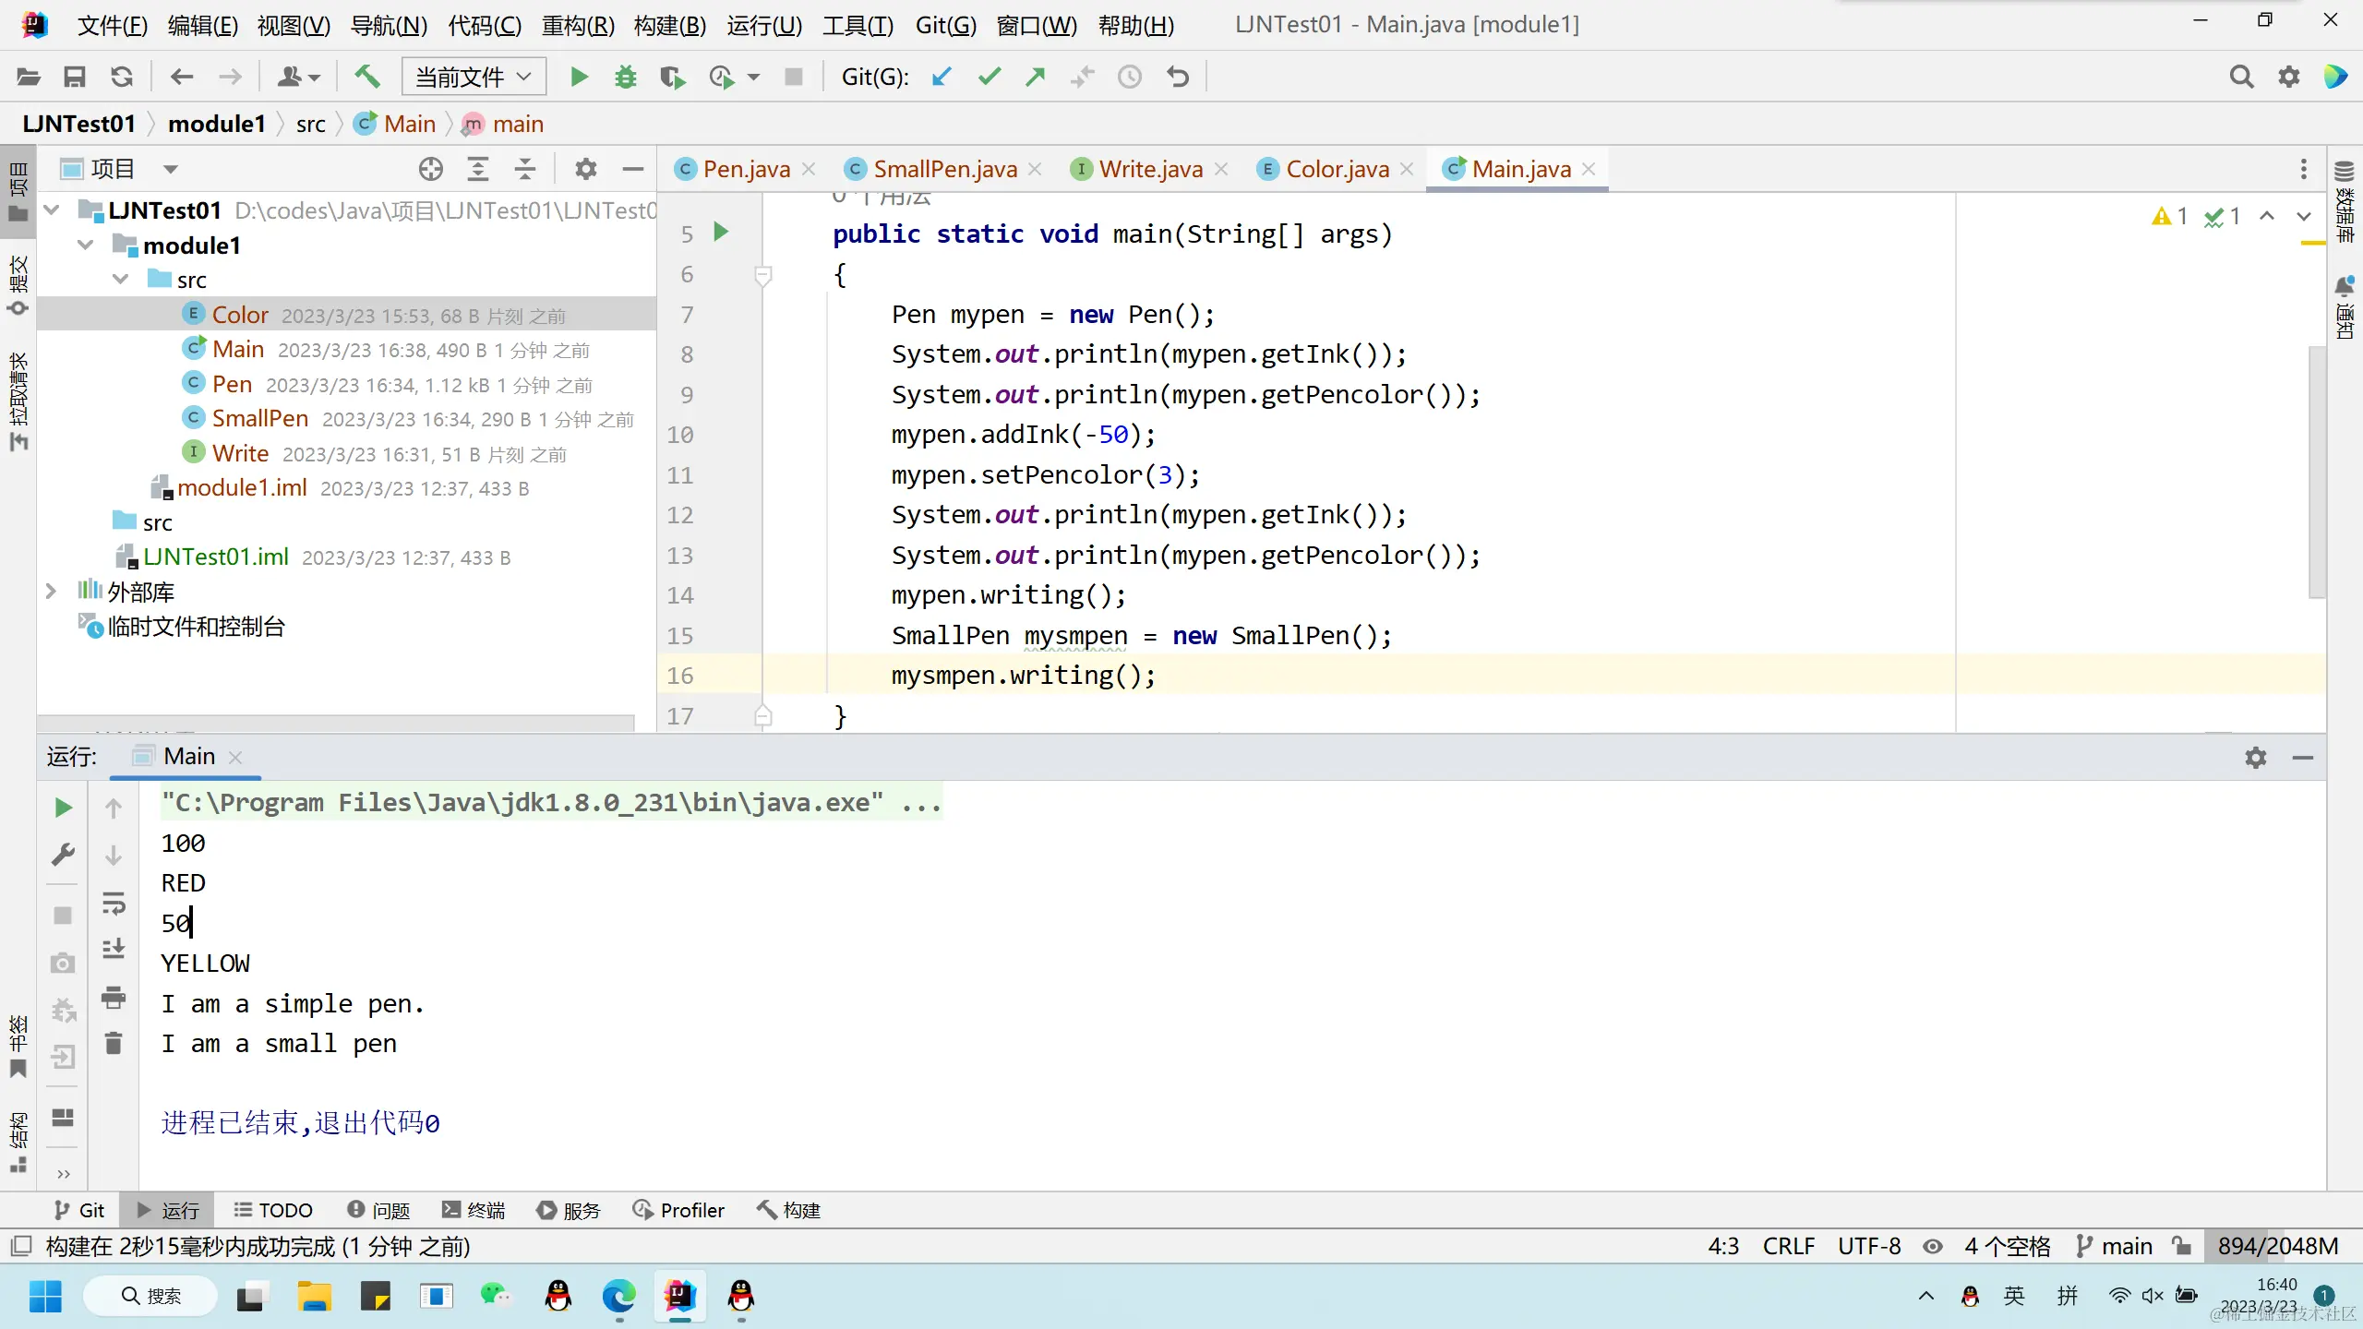Image resolution: width=2363 pixels, height=1329 pixels.
Task: Switch to the Pen.java editor tab
Action: [x=746, y=169]
